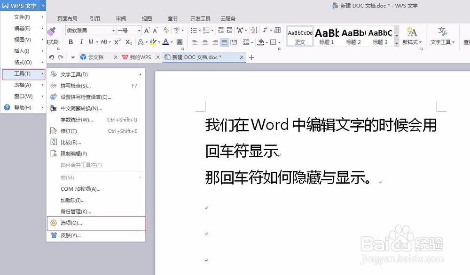Click the Format Painter brush icon
This screenshot has width=470, height=275.
(52, 32)
